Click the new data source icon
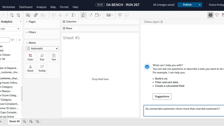 tap(12, 15)
